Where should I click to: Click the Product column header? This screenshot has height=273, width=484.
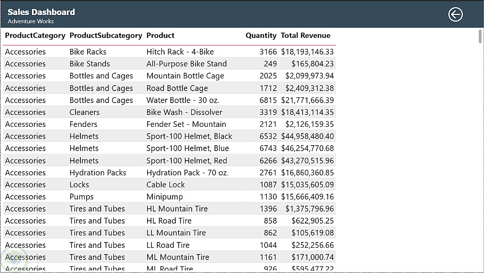pos(160,35)
